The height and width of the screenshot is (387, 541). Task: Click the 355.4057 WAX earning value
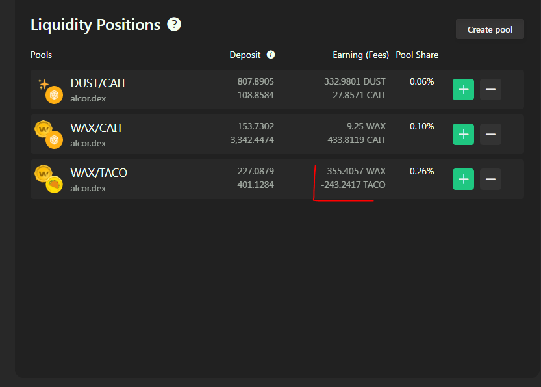click(356, 171)
